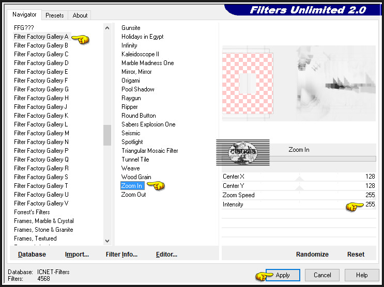This screenshot has width=384, height=287.
Task: Select Filter Factory Gallery C category
Action: click(41, 54)
